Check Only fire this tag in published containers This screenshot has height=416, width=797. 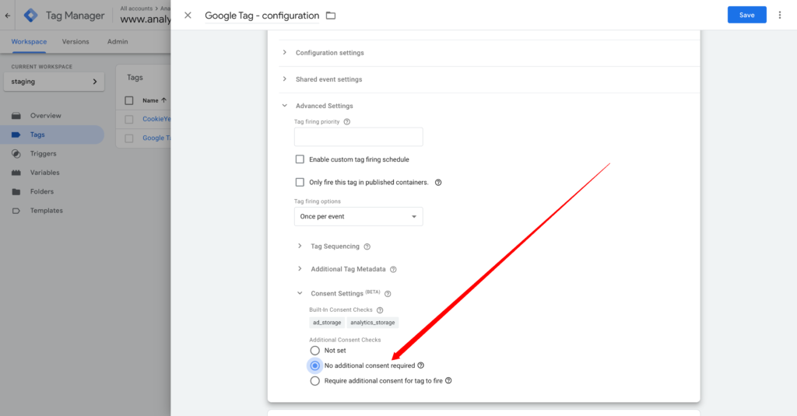coord(300,183)
